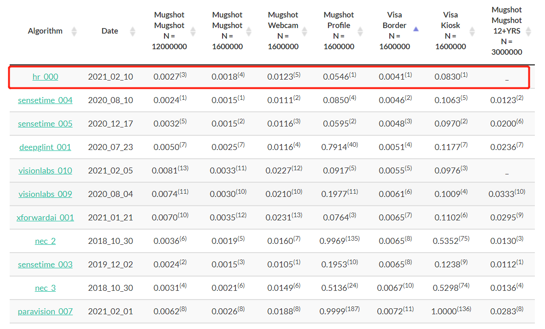Click Visa Border N=1600000 header text
Viewport: 545px width, 329px height.
point(394,30)
